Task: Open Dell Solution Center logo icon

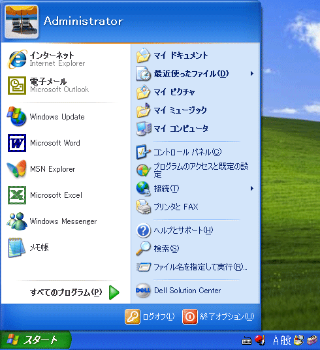Action: 143,291
